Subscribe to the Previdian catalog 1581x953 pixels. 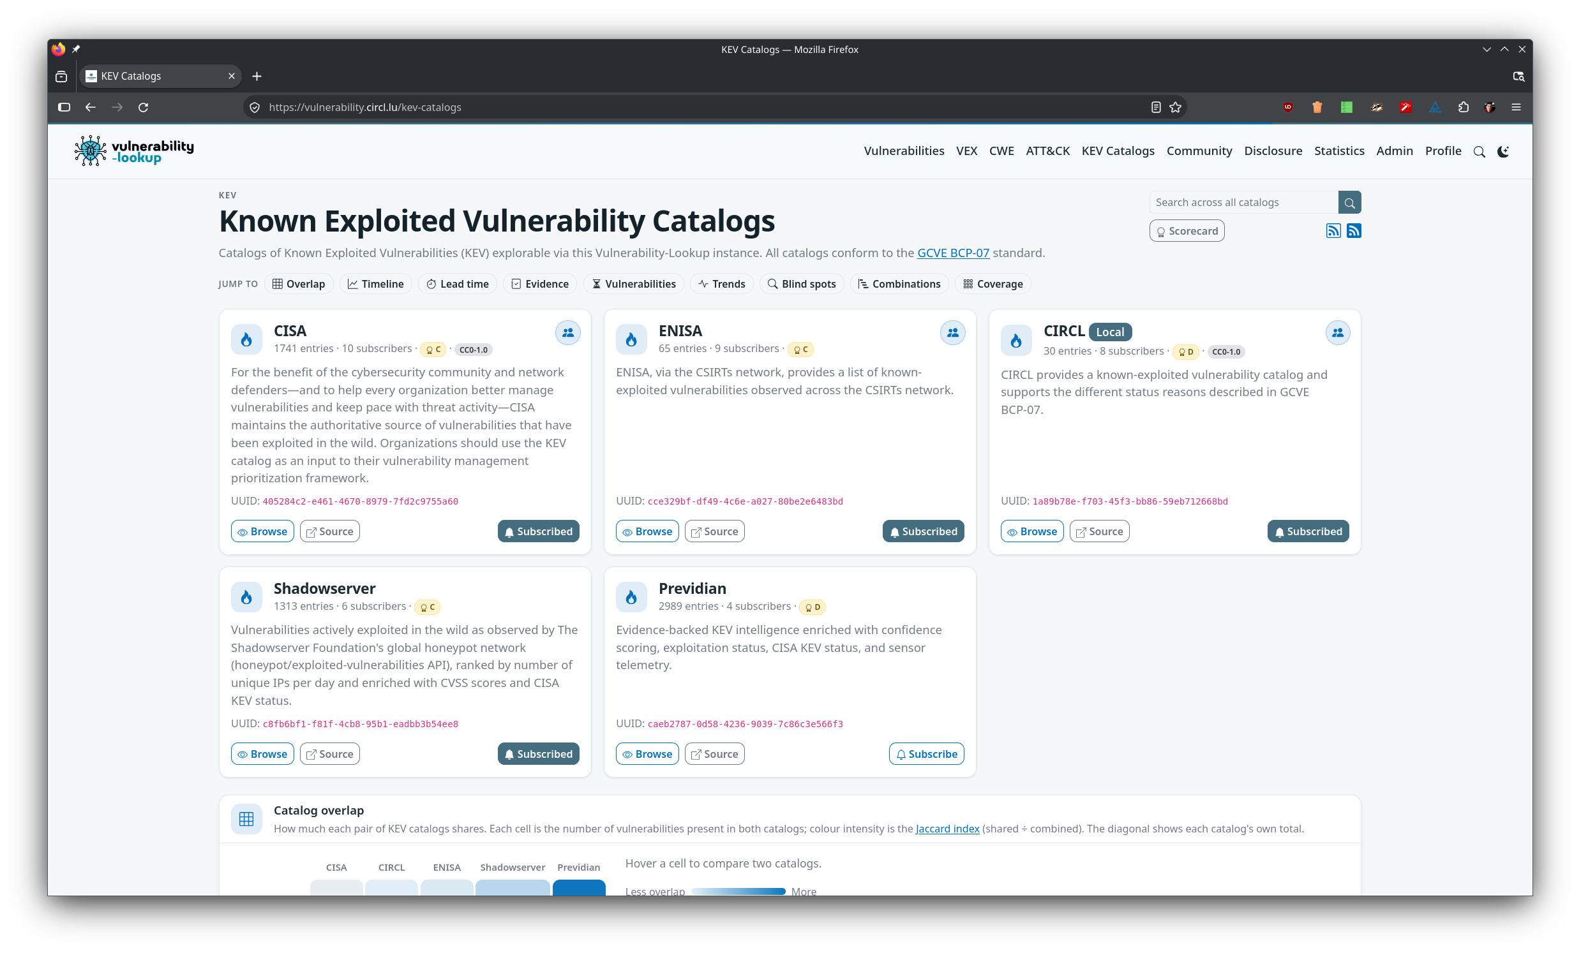click(x=927, y=754)
